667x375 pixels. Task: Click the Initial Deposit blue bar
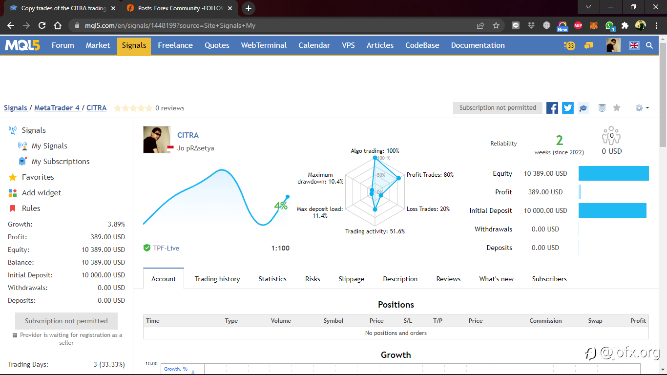click(x=612, y=210)
